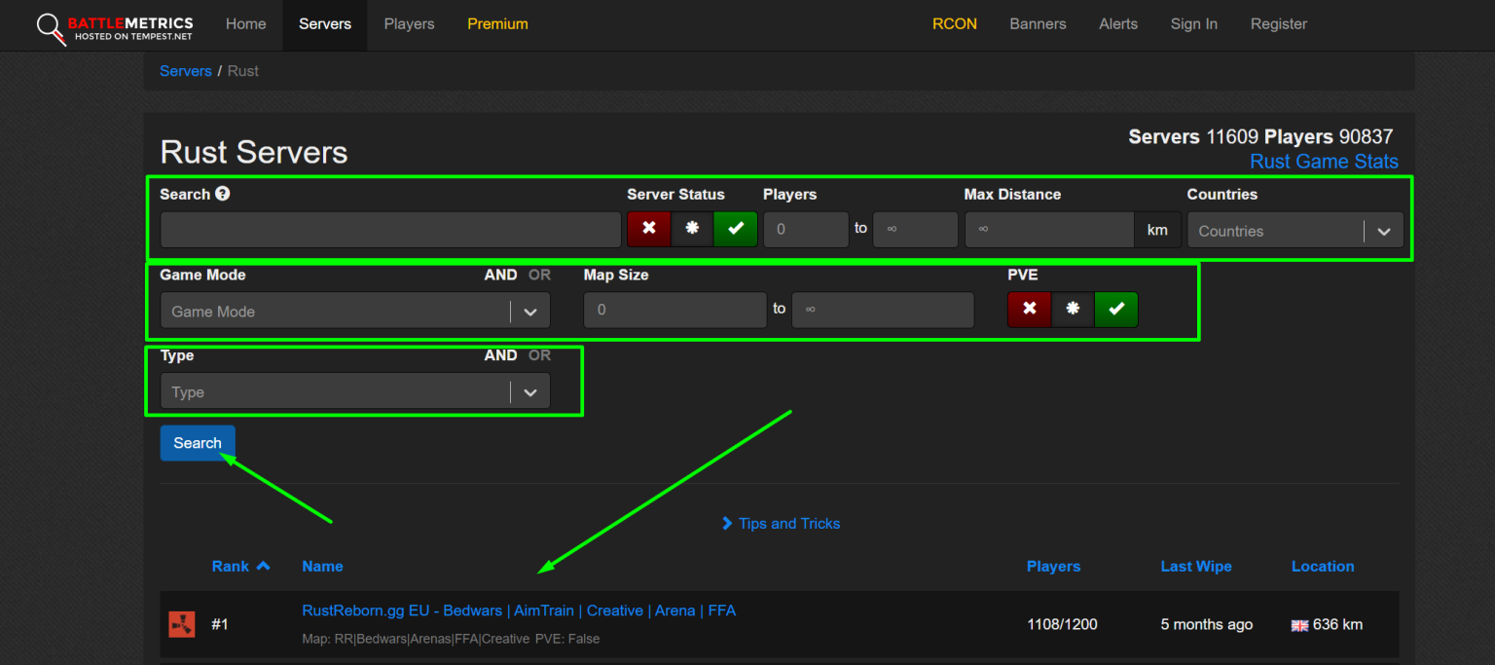Set PVE filter to any (asterisk)
This screenshot has height=665, width=1495.
coord(1073,310)
